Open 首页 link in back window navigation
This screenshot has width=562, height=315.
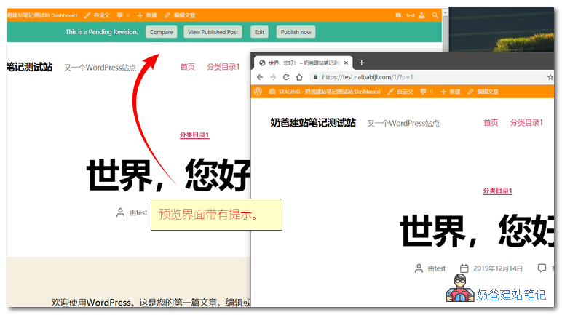[187, 67]
